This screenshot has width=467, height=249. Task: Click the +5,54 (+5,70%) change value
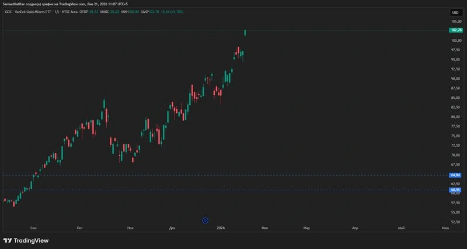[x=172, y=12]
